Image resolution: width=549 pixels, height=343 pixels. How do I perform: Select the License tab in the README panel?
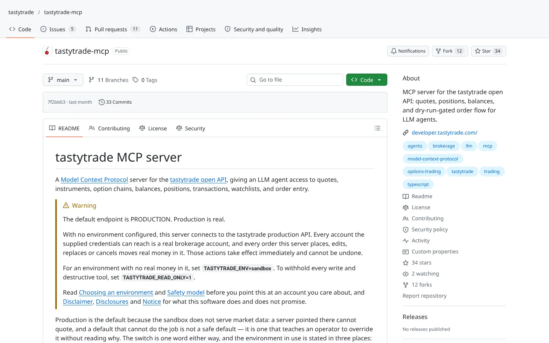click(153, 128)
